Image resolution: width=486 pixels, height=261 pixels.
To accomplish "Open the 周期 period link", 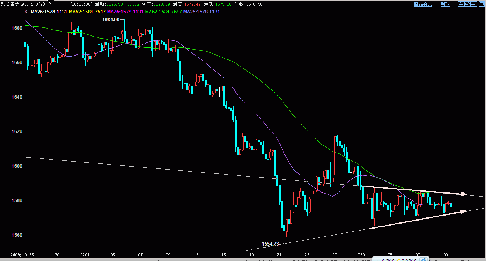I will pyautogui.click(x=445, y=4).
